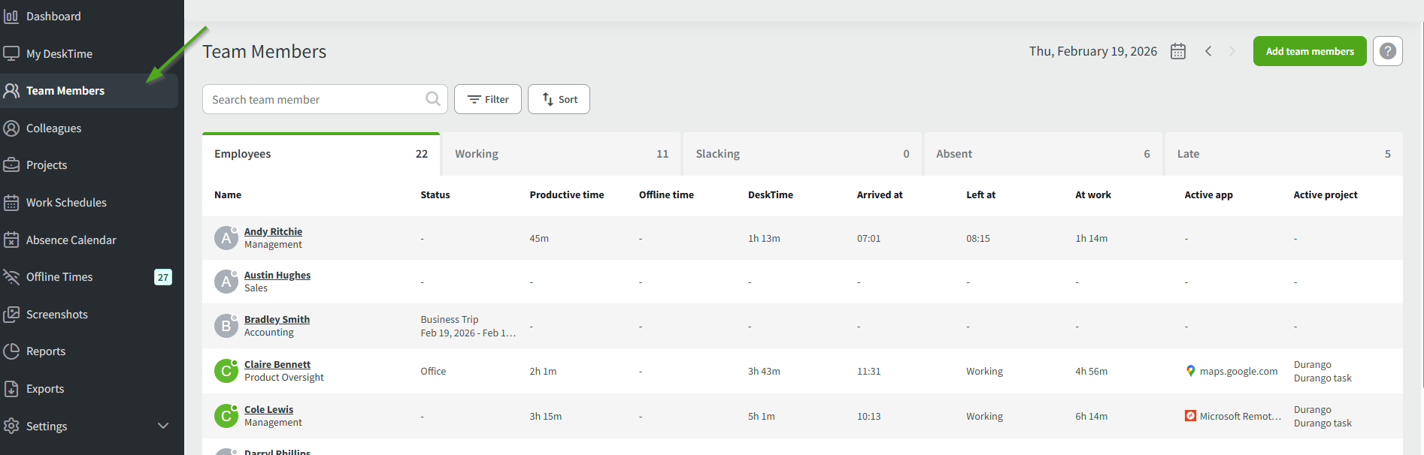
Task: Switch to the Absent tab
Action: [x=1043, y=154]
